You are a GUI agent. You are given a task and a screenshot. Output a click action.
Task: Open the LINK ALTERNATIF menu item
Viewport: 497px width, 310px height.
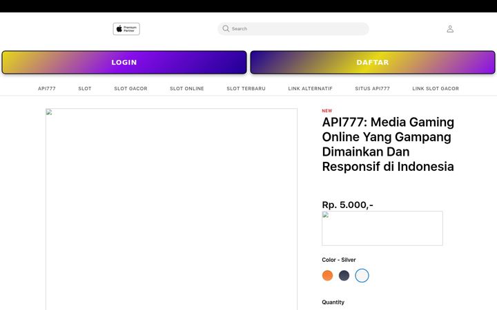coord(311,89)
